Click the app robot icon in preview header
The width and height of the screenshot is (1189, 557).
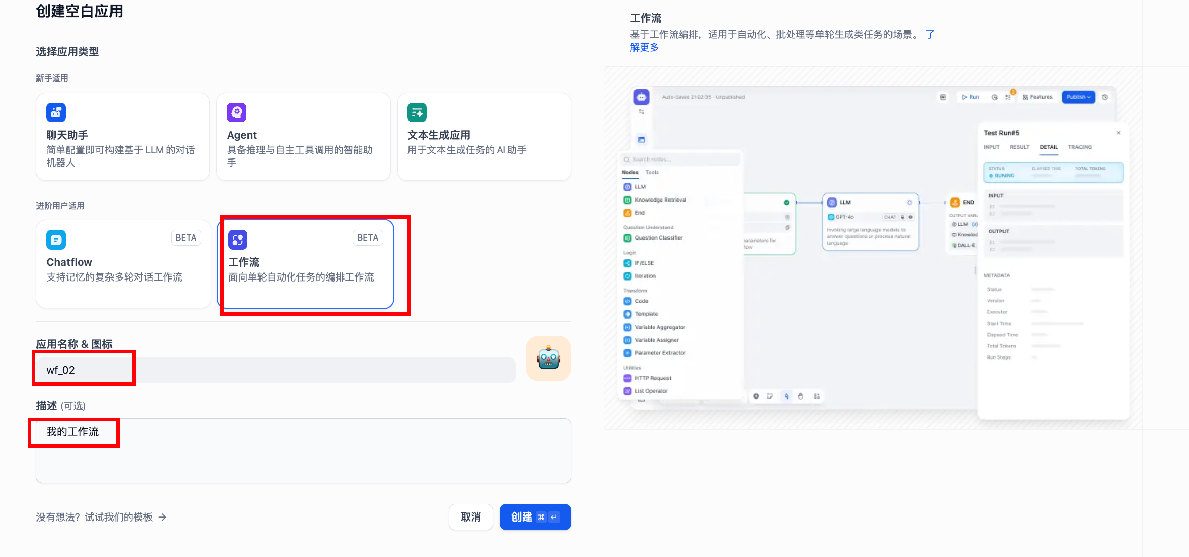point(642,97)
